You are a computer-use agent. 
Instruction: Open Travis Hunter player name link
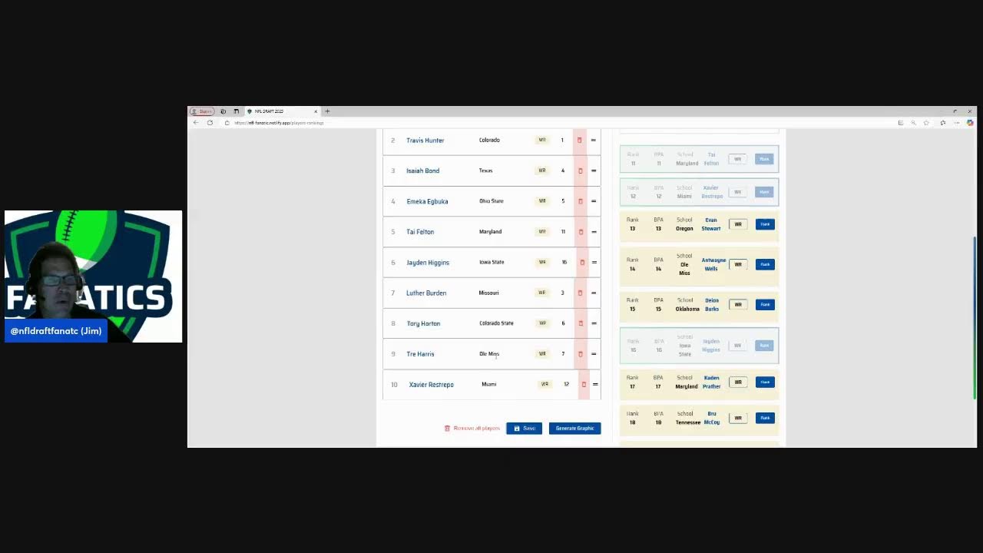tap(425, 141)
